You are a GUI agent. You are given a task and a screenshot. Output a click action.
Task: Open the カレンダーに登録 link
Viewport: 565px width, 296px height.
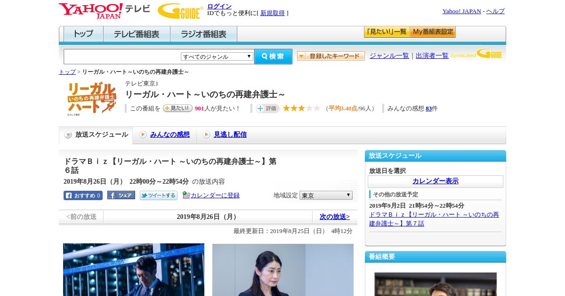215,195
